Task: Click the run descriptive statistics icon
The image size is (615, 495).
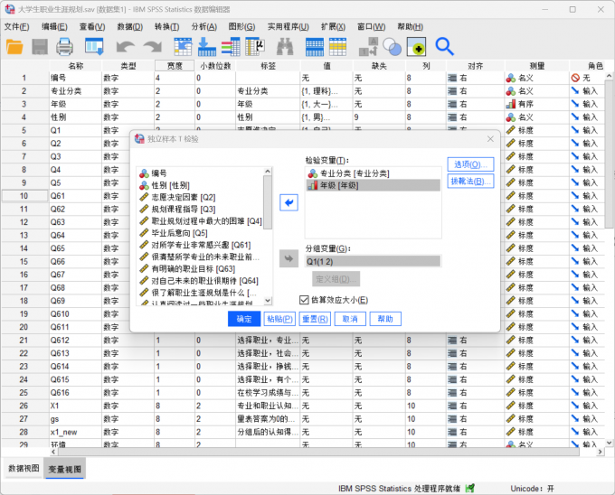Action: 255,47
